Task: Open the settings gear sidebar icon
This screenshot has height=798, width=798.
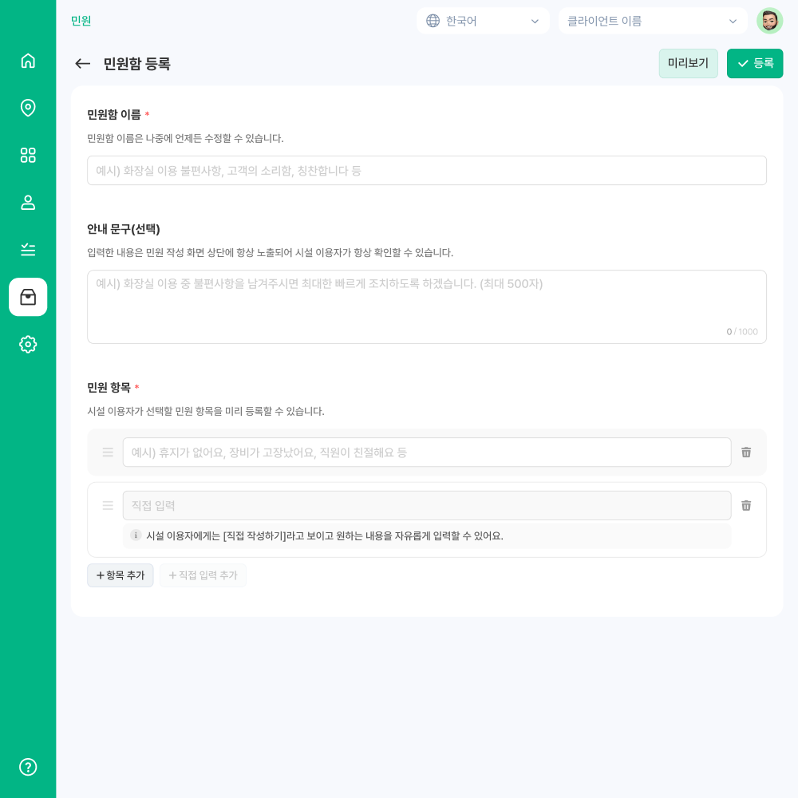Action: click(28, 345)
